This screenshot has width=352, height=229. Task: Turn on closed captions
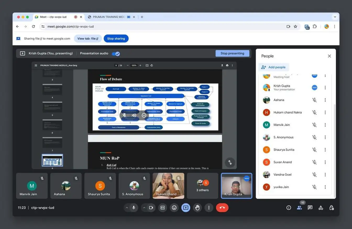point(163,208)
